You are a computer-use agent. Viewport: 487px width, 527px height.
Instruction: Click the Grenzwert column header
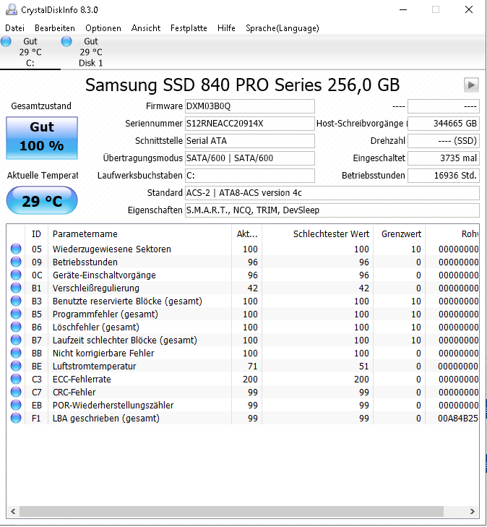[400, 234]
